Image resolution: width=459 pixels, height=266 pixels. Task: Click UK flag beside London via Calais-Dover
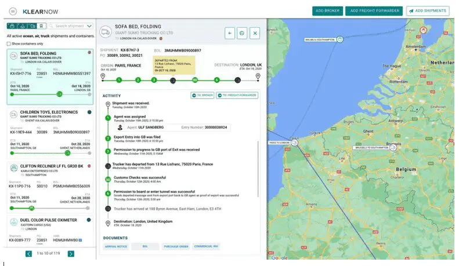[161, 39]
